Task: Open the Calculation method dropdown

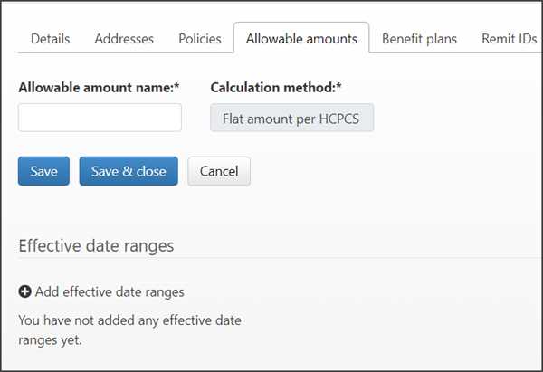Action: tap(291, 118)
